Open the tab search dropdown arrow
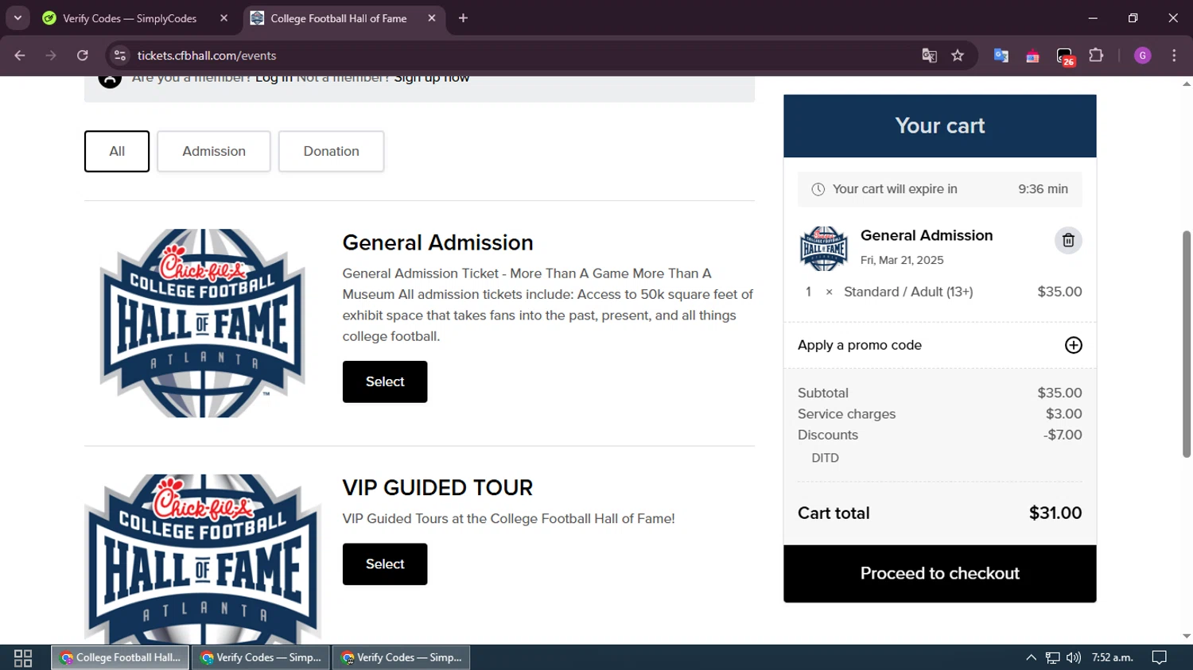 (x=17, y=17)
